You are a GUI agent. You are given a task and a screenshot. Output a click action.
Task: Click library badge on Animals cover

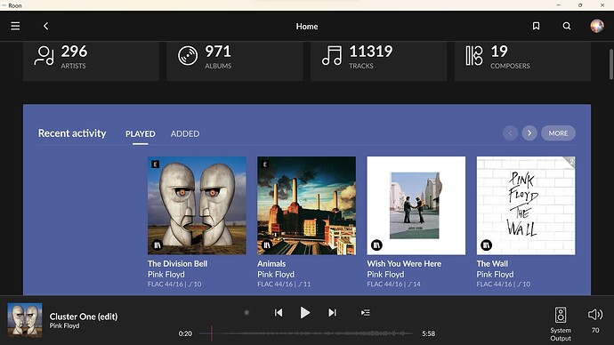coord(267,245)
